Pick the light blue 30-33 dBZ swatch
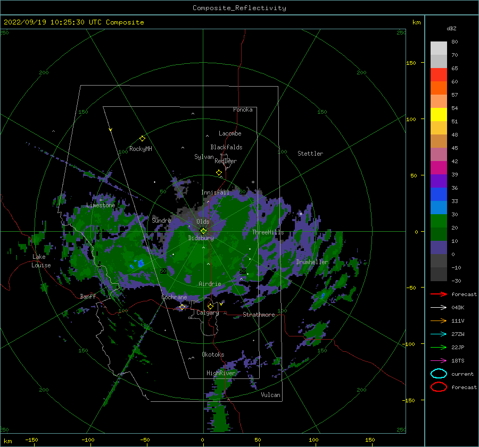The width and height of the screenshot is (479, 447). (x=439, y=207)
